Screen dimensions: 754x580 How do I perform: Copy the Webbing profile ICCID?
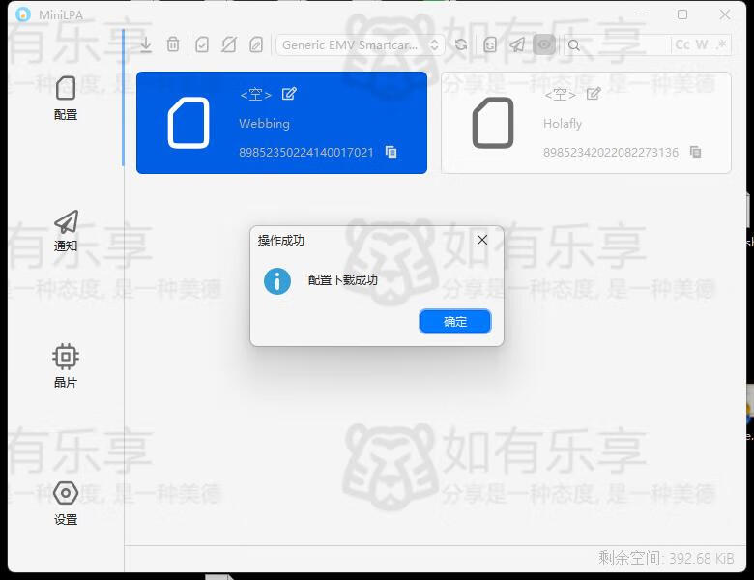pyautogui.click(x=391, y=152)
